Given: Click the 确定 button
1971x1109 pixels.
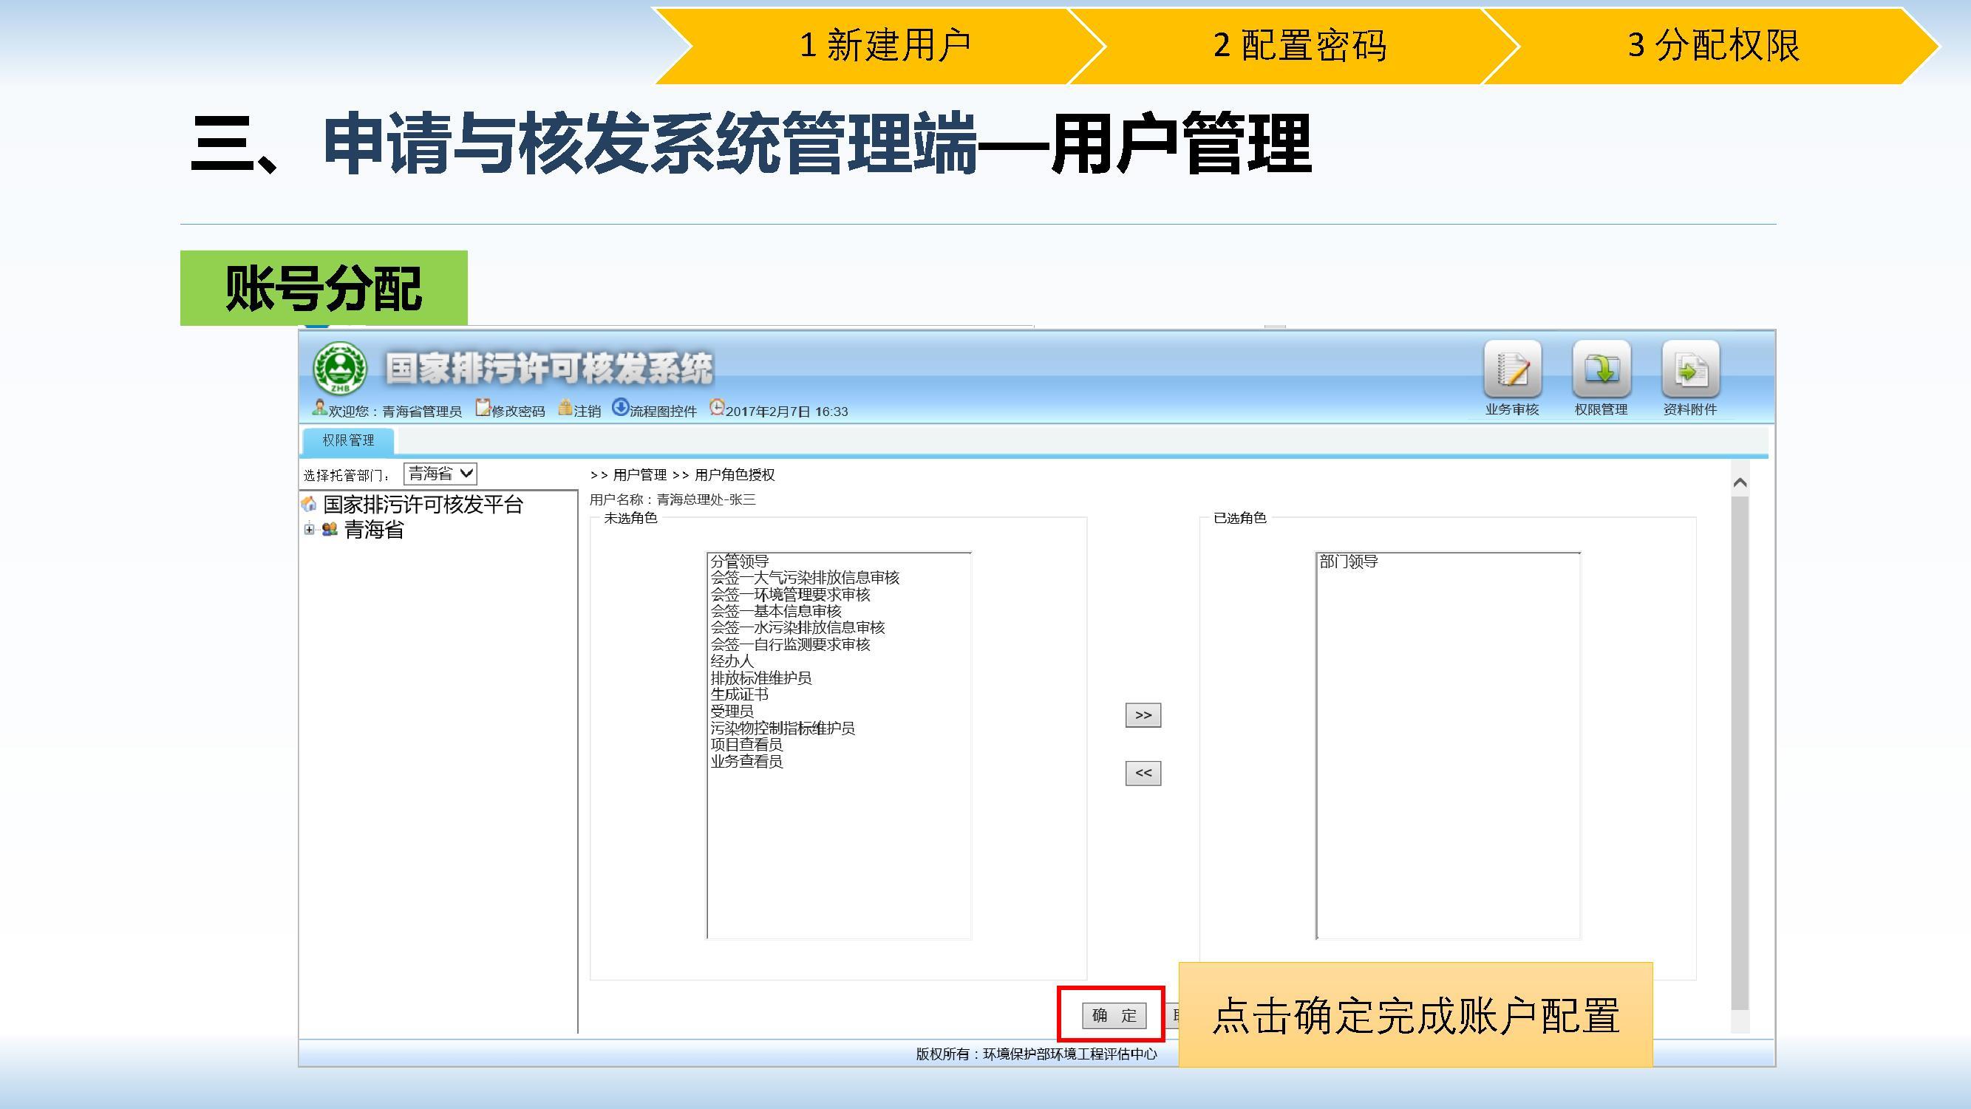Looking at the screenshot, I should [1113, 1015].
